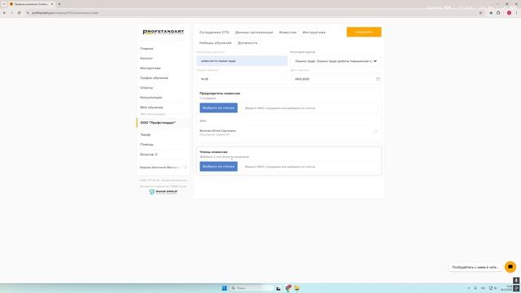The width and height of the screenshot is (521, 293).
Task: Open Инструктажи in the left sidebar
Action: tap(150, 68)
